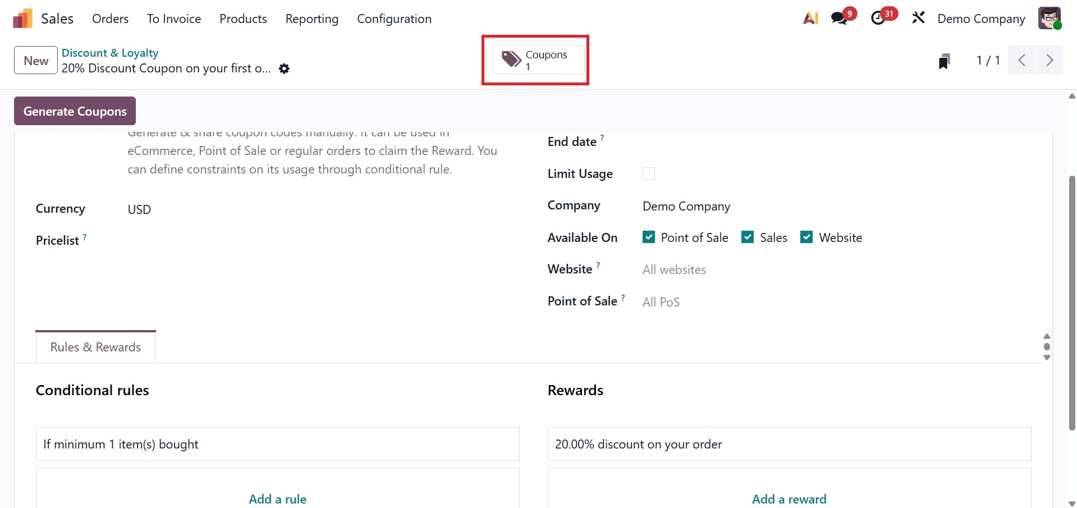Click the tools/debug icon
1077x508 pixels.
tap(918, 17)
